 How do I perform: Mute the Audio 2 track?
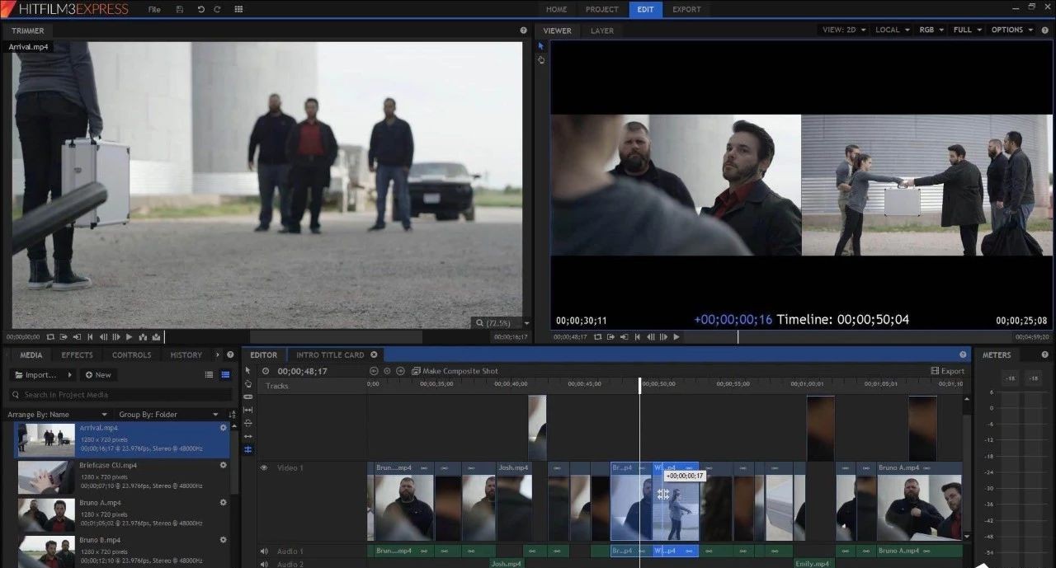(x=265, y=564)
